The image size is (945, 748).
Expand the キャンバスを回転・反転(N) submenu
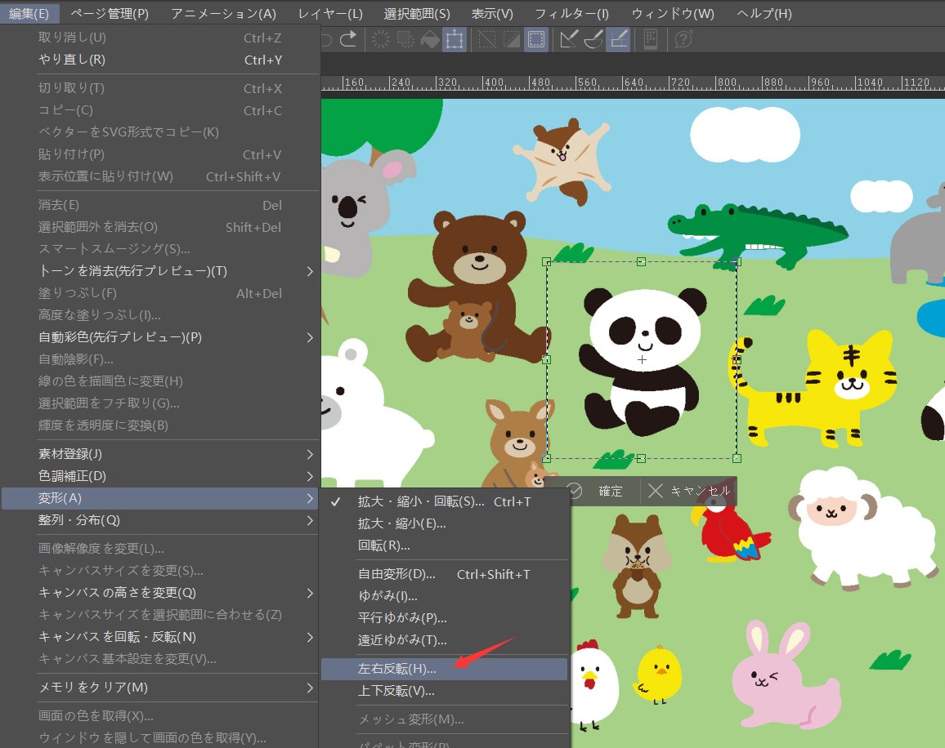pos(310,637)
